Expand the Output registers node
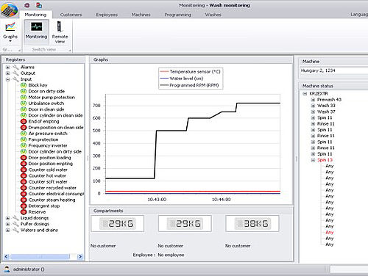This screenshot has height=276, width=368. [8, 73]
